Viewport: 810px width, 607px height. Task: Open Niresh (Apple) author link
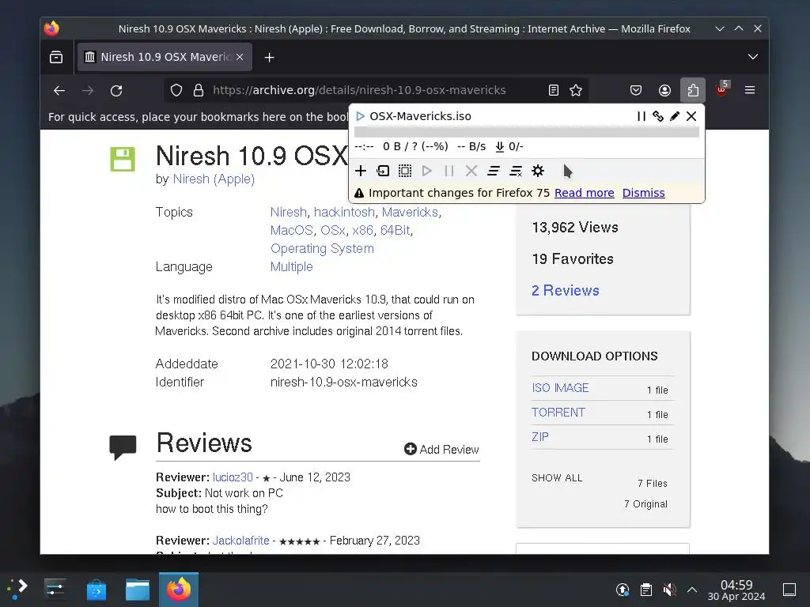[x=214, y=179]
